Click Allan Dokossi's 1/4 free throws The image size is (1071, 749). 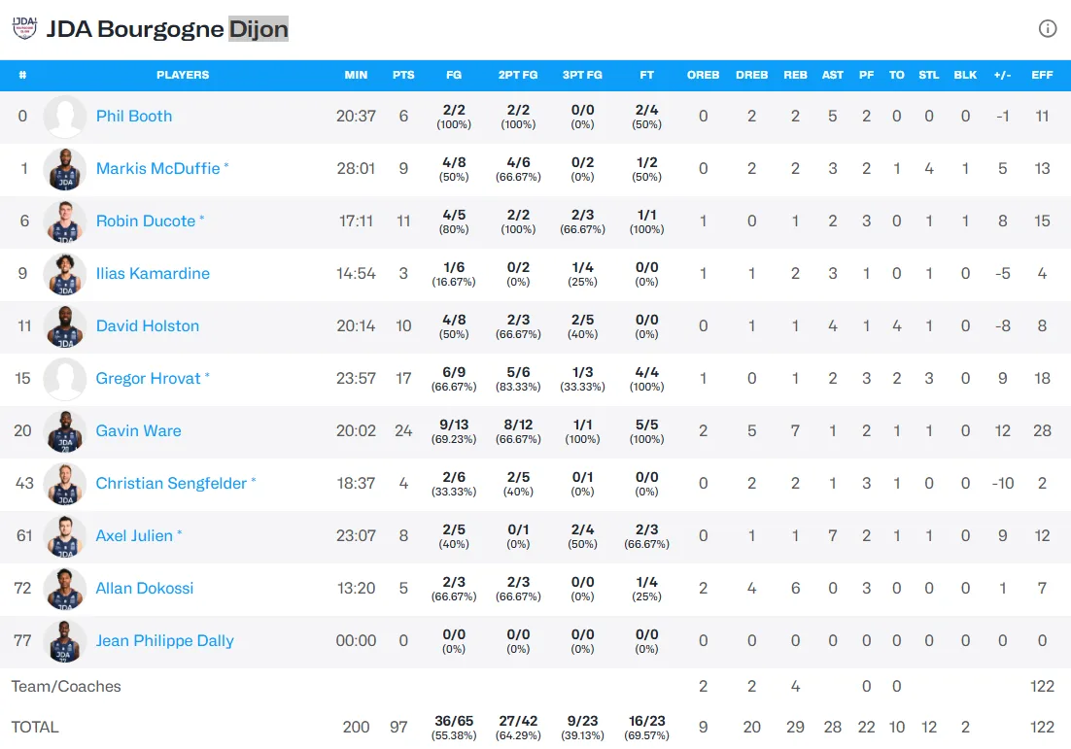point(647,589)
